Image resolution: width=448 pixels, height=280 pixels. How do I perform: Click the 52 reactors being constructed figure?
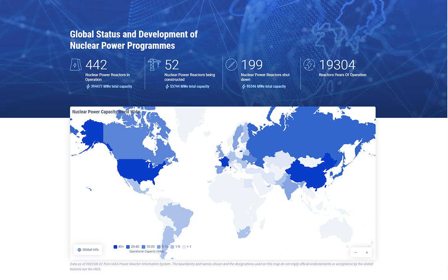[172, 65]
